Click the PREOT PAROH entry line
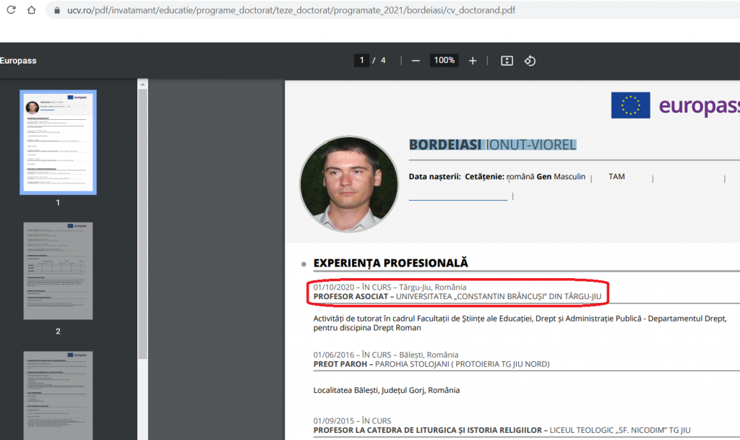 pyautogui.click(x=431, y=364)
